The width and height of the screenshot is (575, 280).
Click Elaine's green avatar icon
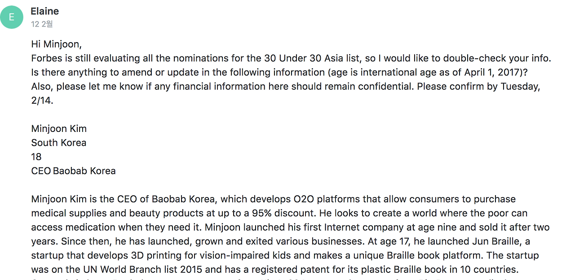[12, 17]
